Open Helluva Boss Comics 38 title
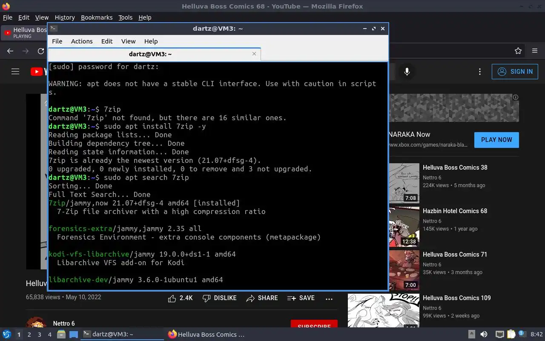Image resolution: width=545 pixels, height=341 pixels. click(455, 168)
